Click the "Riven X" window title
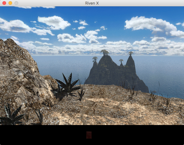 point(92,3)
